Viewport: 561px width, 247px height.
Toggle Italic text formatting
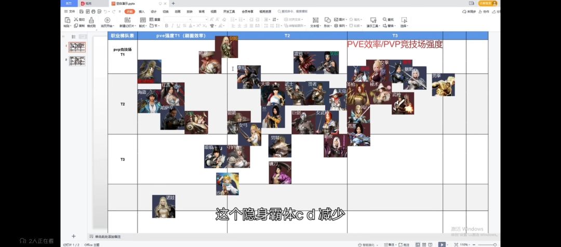[x=172, y=26]
